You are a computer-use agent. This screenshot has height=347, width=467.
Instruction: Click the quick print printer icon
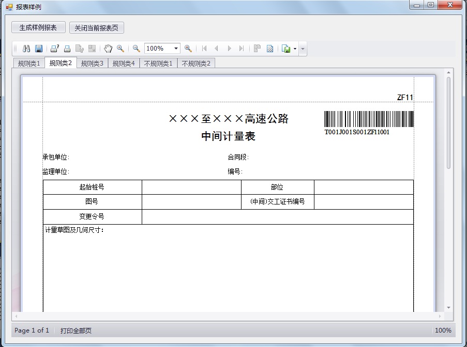pos(67,49)
